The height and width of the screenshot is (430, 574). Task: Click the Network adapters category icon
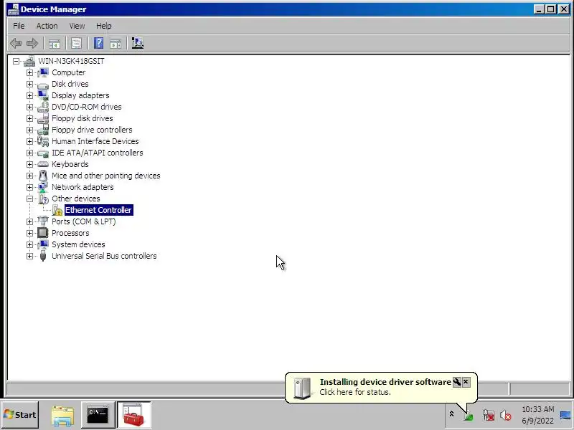pos(43,187)
